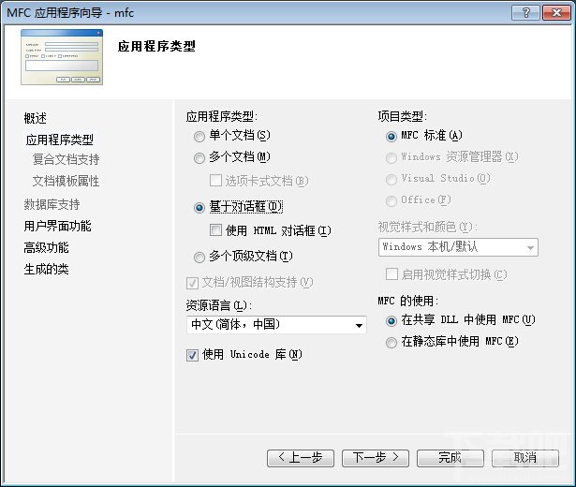Select MFC 标准(A) project type
Screen dimensions: 576x487
[391, 136]
